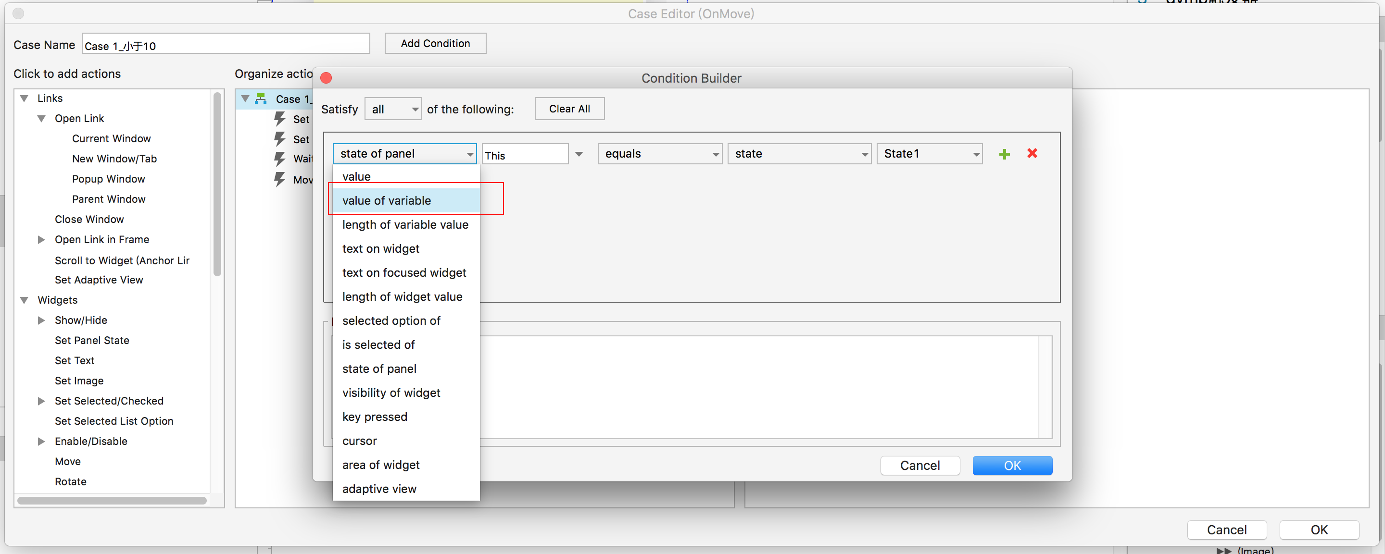Close the Condition Builder with the red dot
1385x554 pixels.
[x=326, y=78]
